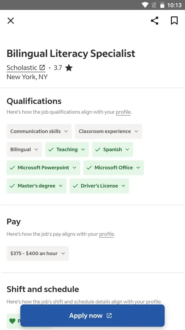Toggle the Microsoft Powerpoint checked chip

point(43,167)
